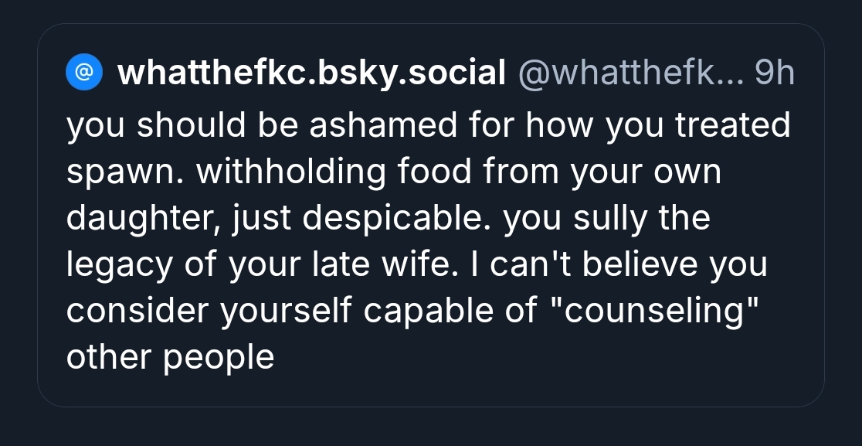Click the blue @ avatar icon

coord(84,73)
